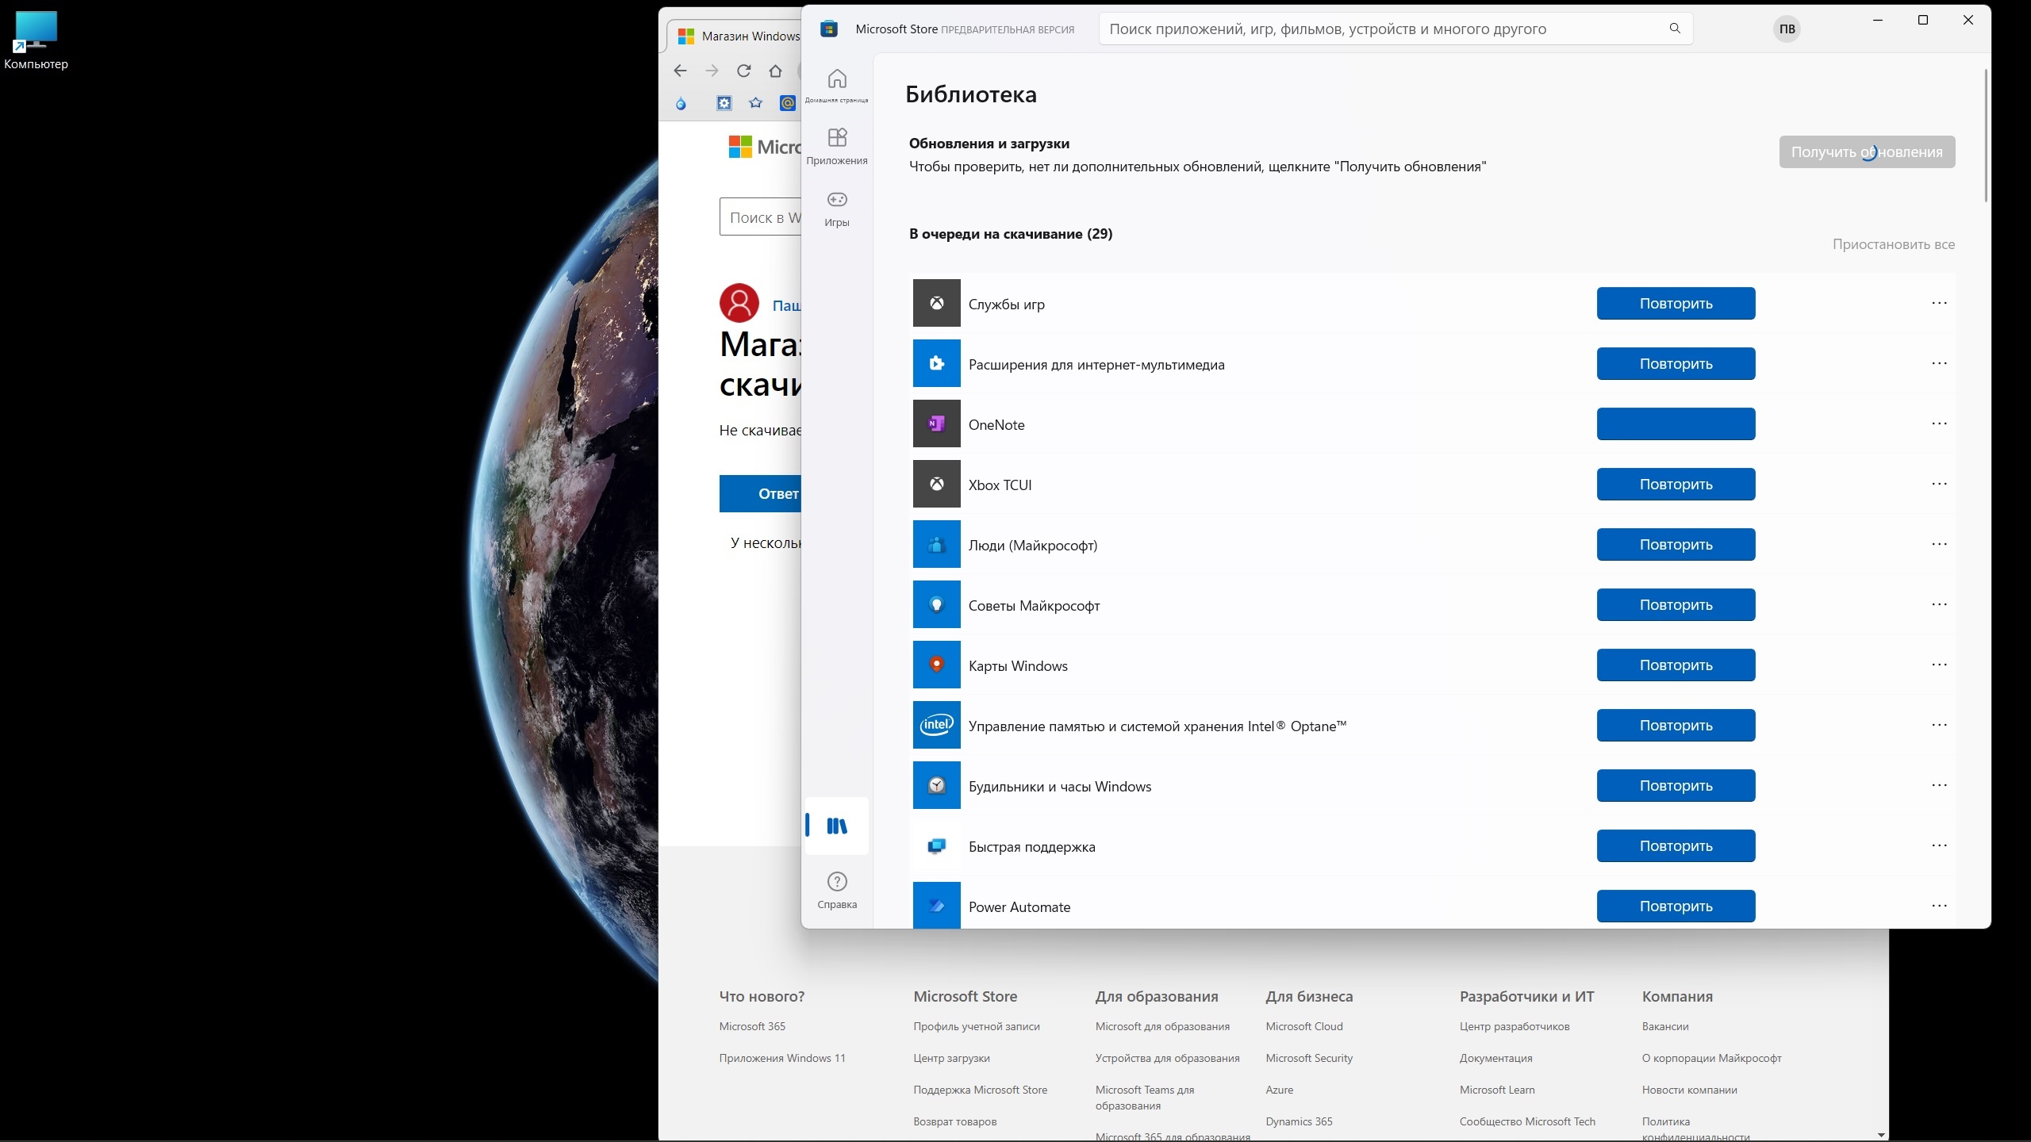
Task: Click the browser home button
Action: pos(775,71)
